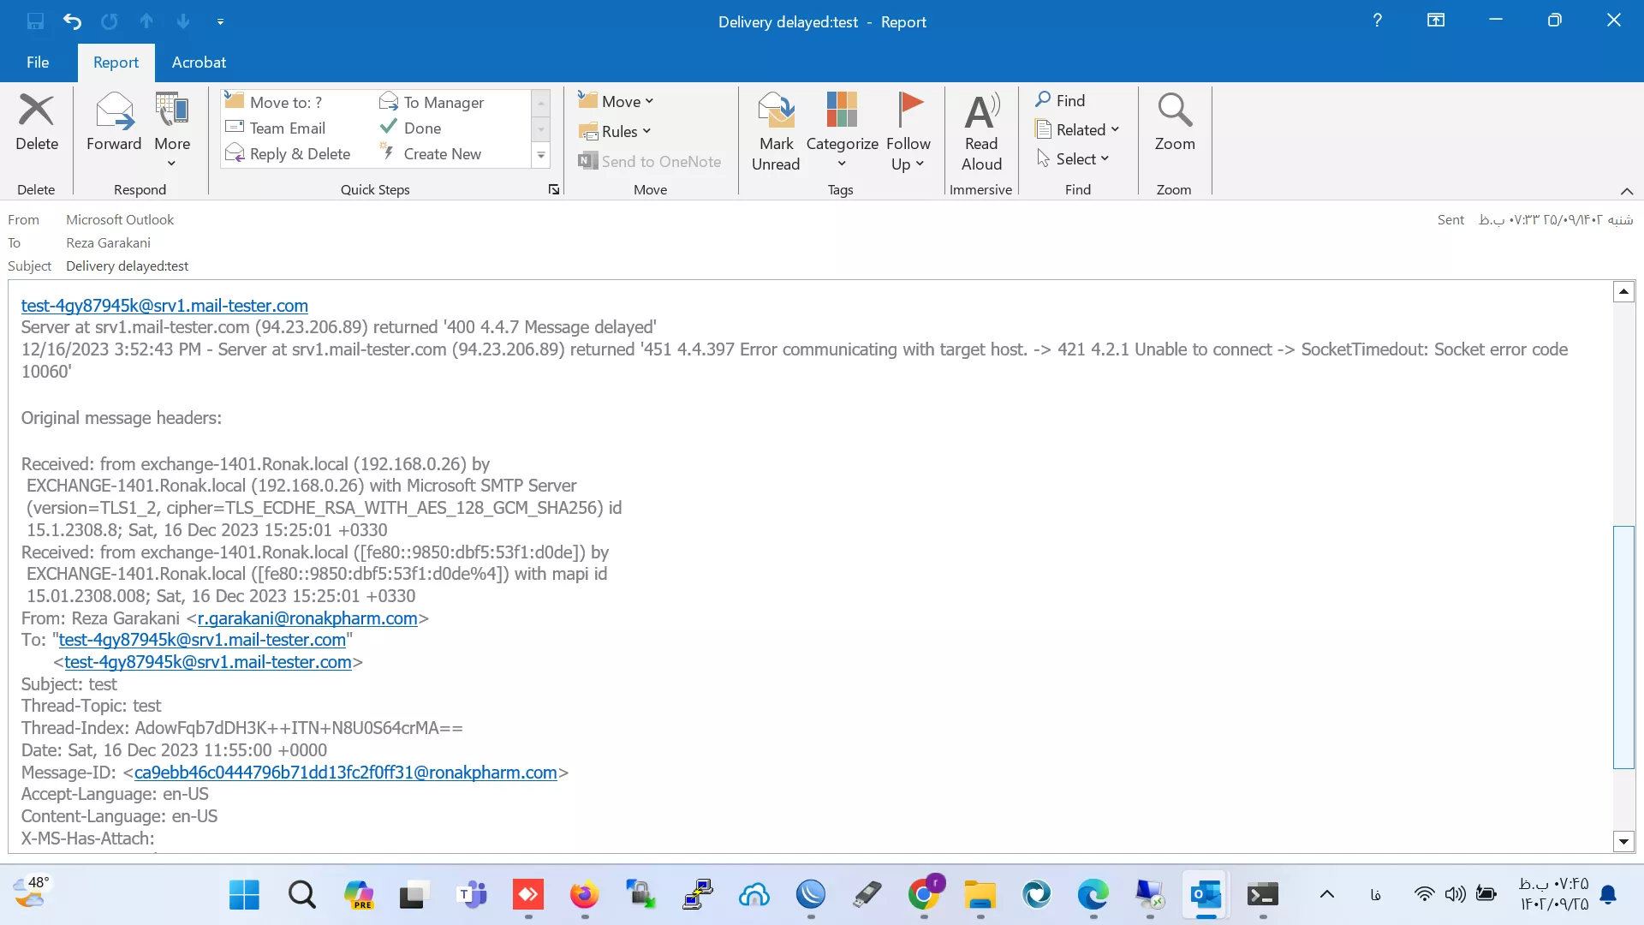Click the message scrollbar down arrow
1644x925 pixels.
pos(1623,841)
